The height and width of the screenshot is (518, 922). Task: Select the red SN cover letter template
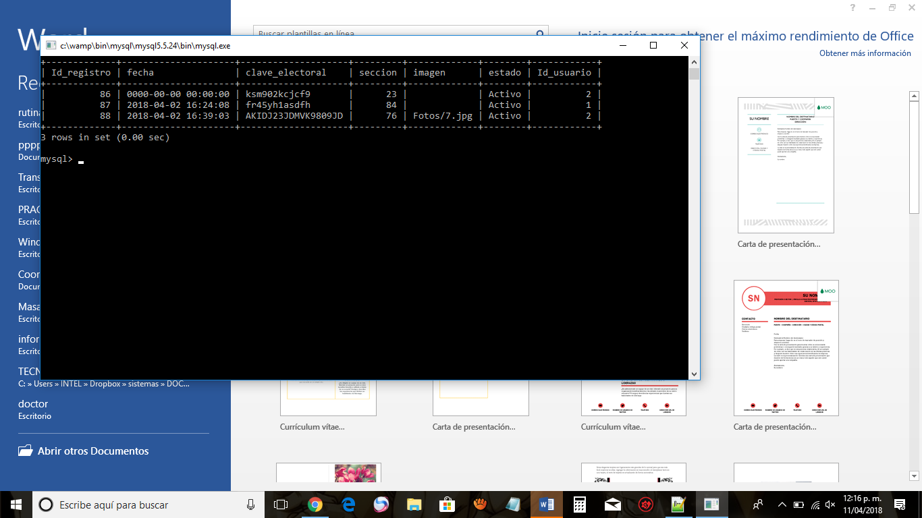tap(786, 348)
